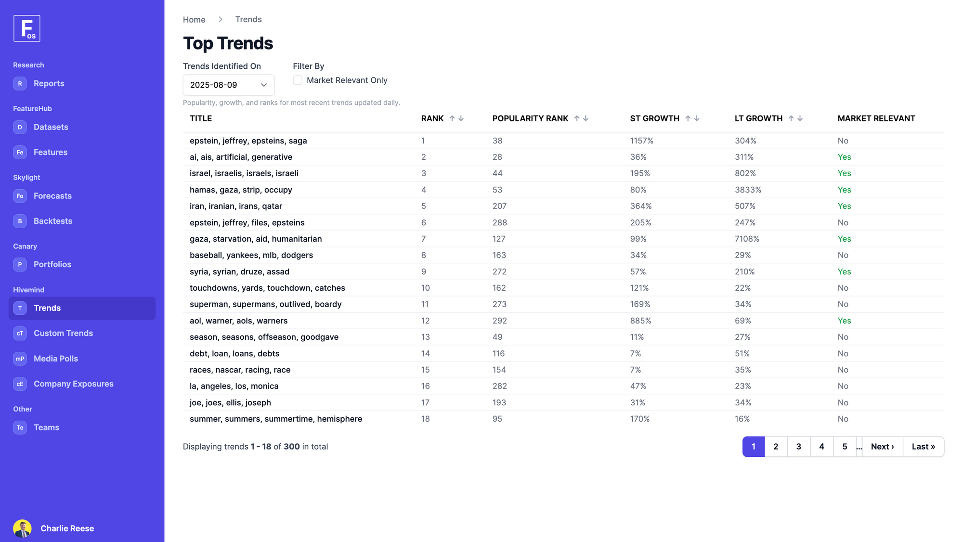This screenshot has height=542, width=963.
Task: Sort LT Growth ascending arrow
Action: coord(791,118)
